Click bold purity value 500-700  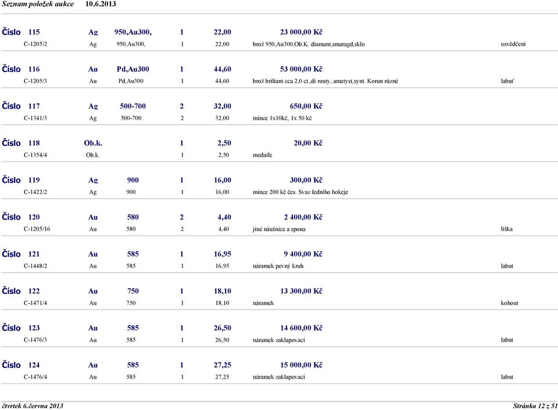pos(133,106)
